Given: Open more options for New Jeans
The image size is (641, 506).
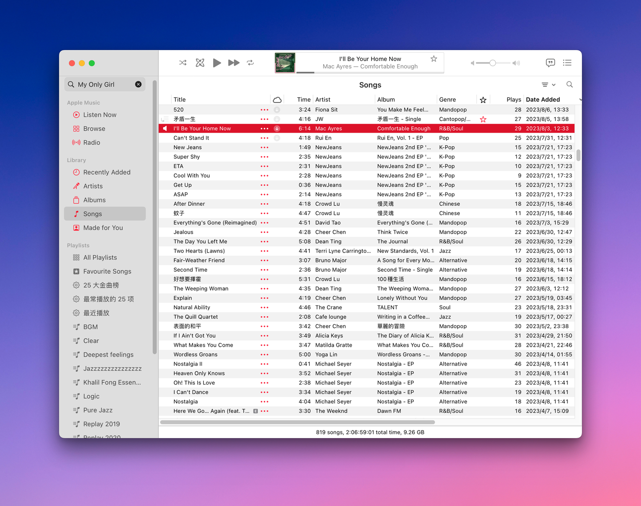Looking at the screenshot, I should (264, 148).
